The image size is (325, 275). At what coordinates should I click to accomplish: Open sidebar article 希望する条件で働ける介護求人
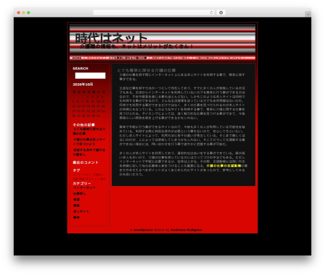[89, 152]
